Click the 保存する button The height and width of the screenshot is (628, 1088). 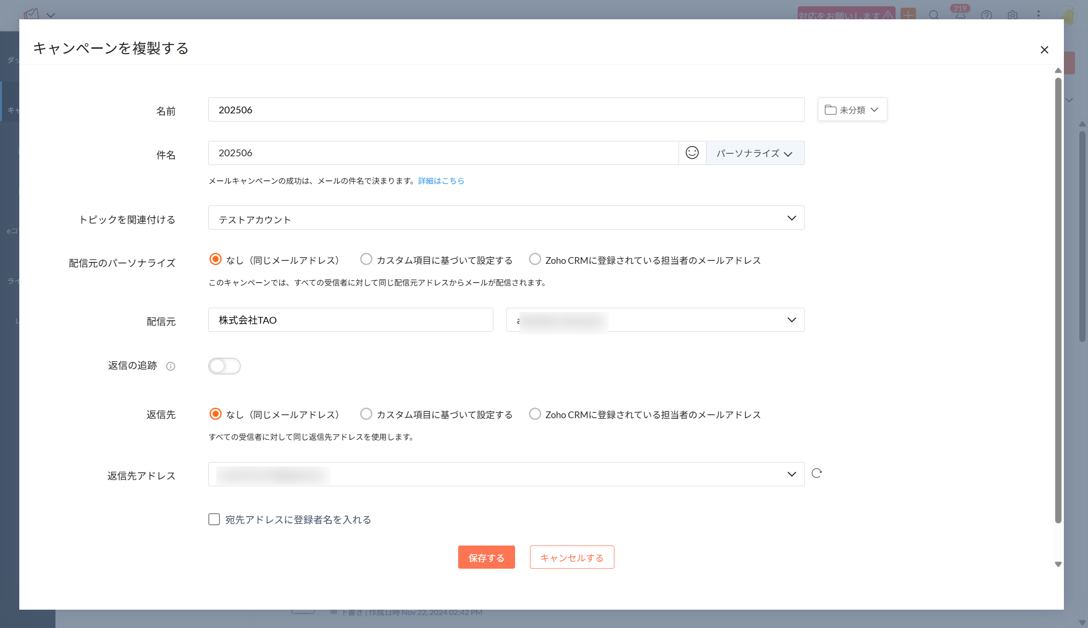point(486,558)
